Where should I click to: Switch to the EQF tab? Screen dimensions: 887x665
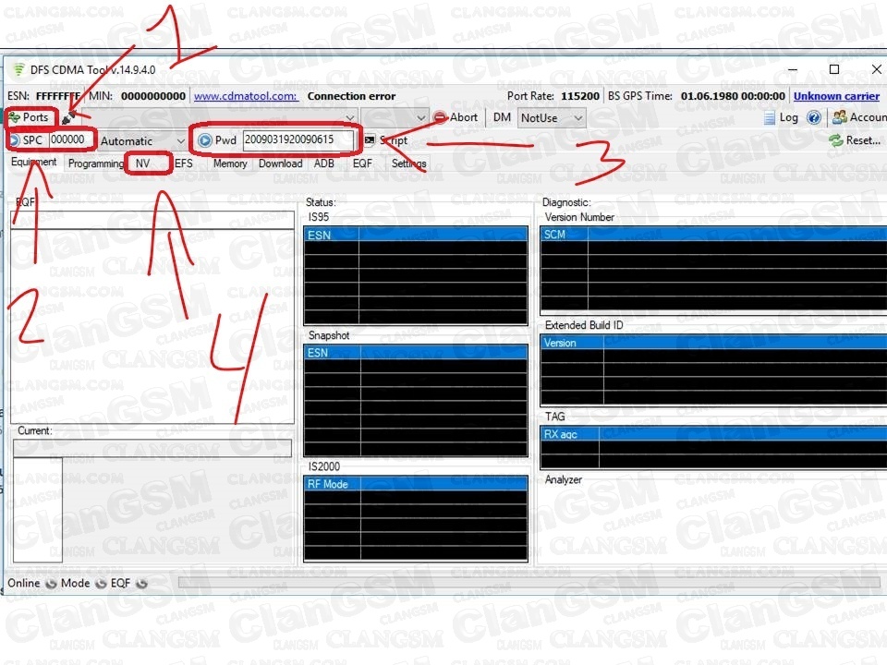coord(362,163)
